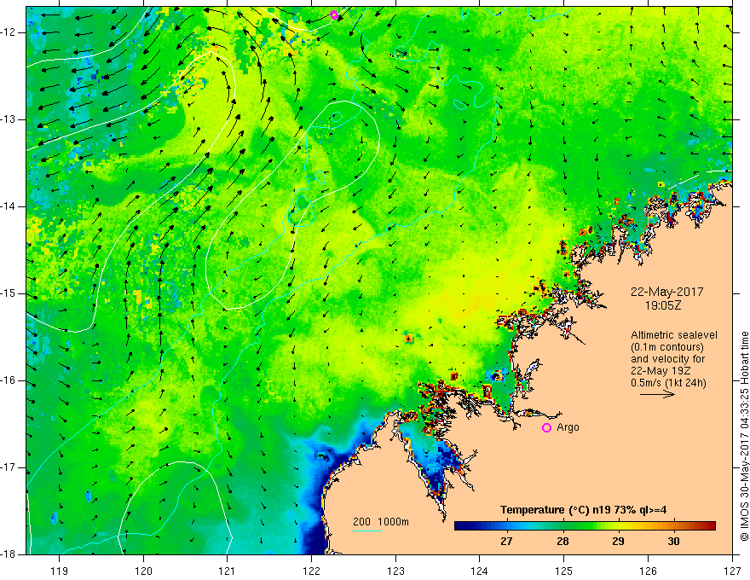Click latitude axis label -14
This screenshot has width=750, height=580.
(9, 206)
